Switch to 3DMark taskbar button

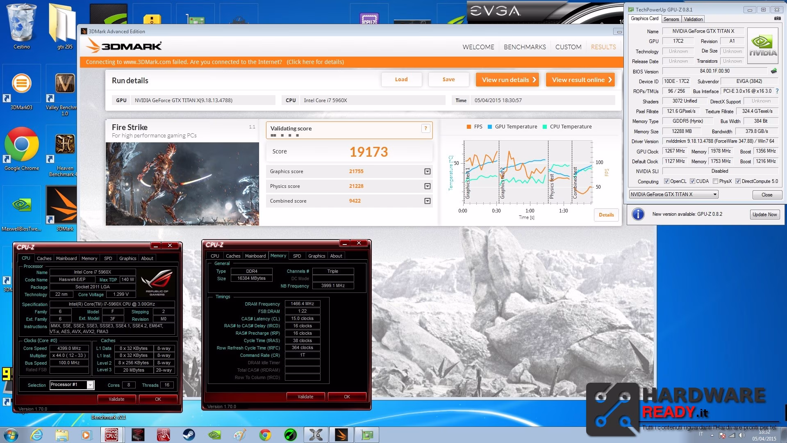click(341, 434)
